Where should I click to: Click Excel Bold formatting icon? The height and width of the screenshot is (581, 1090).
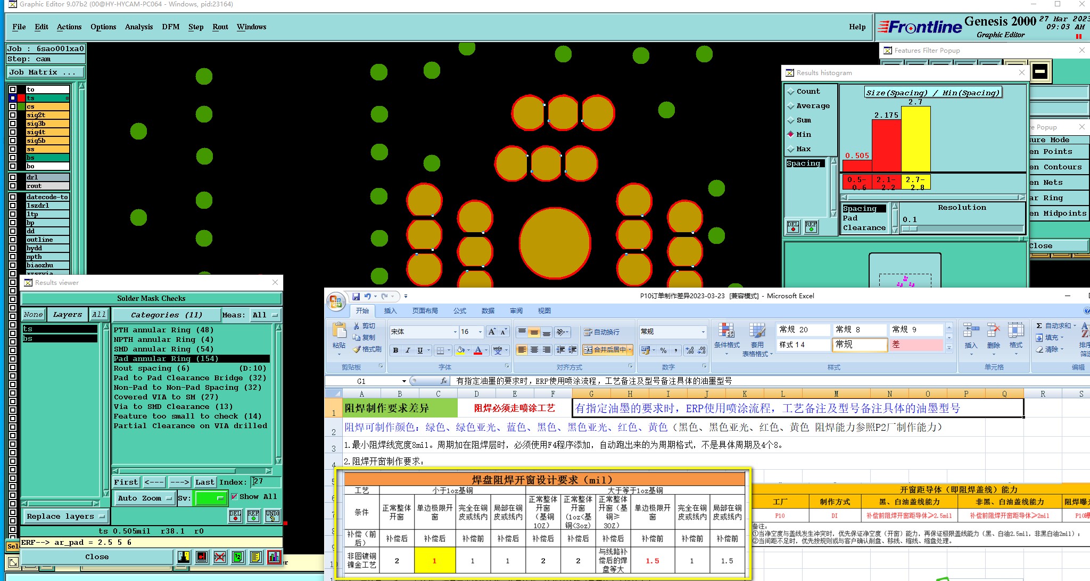(x=395, y=350)
